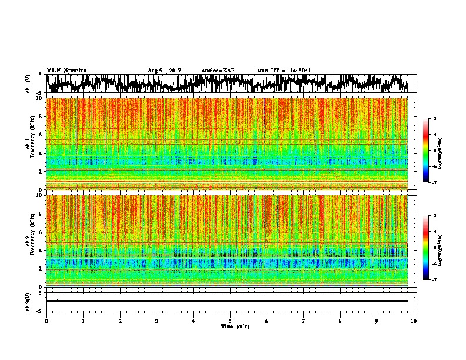Select the "start UT = 14:50: 1" text
Viewport: 466px width, 360px height.
pos(284,71)
